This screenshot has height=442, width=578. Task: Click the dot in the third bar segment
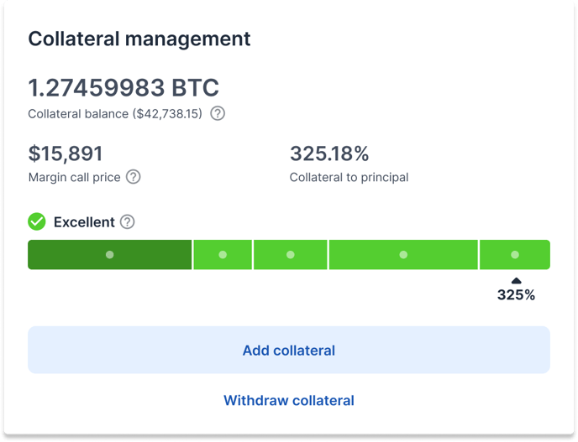point(291,255)
